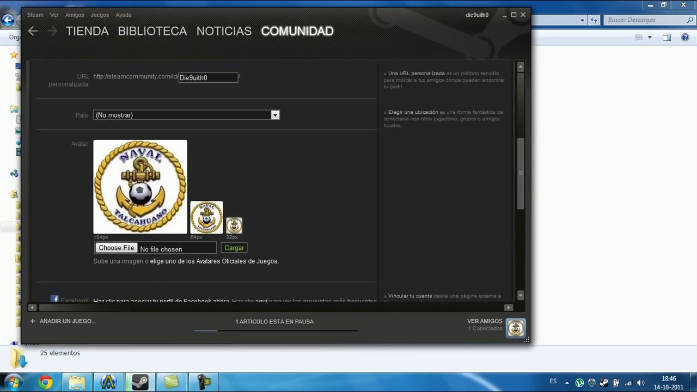Click the Steam tray icon

pos(603,383)
